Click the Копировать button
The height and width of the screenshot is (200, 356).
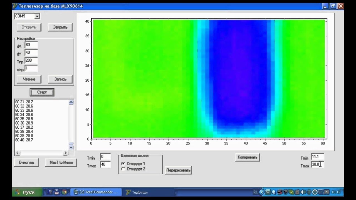(248, 157)
